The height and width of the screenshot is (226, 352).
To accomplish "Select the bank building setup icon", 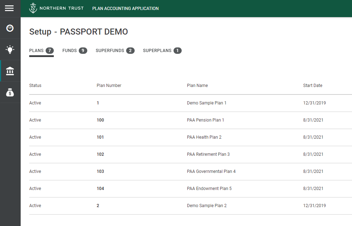I will [10, 71].
